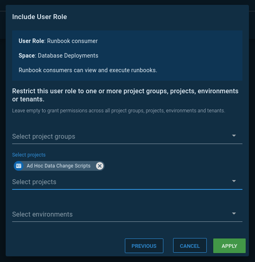
Task: Click the runbook consumers description text
Action: point(88,70)
